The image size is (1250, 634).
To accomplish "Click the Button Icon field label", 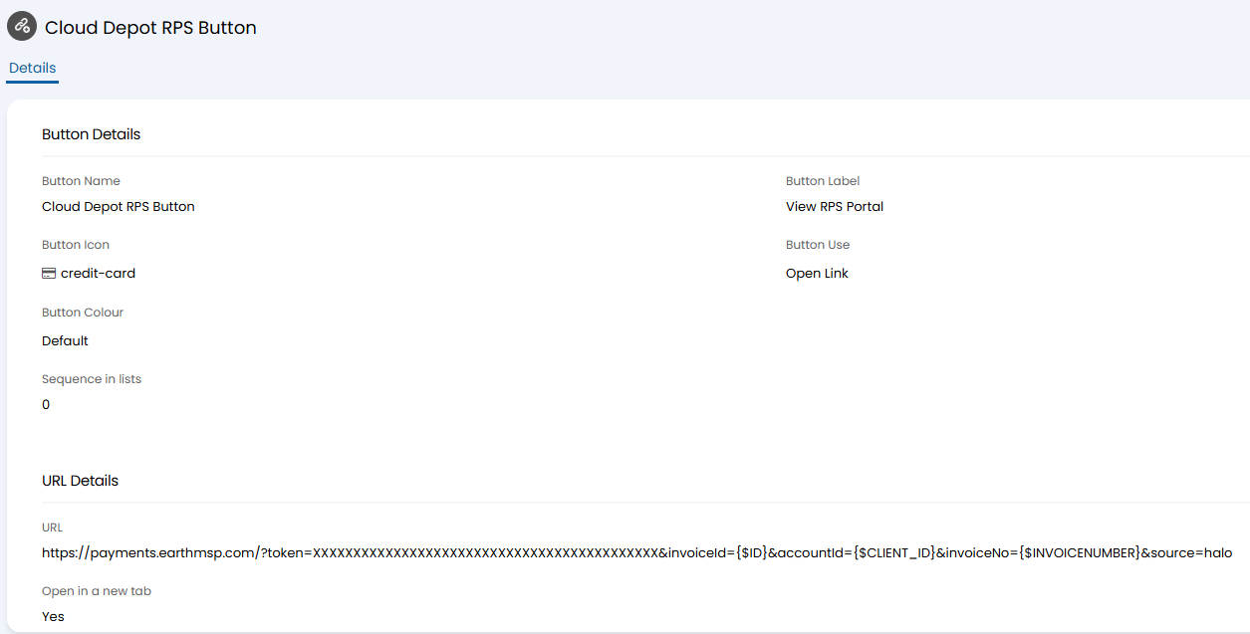I will click(76, 245).
